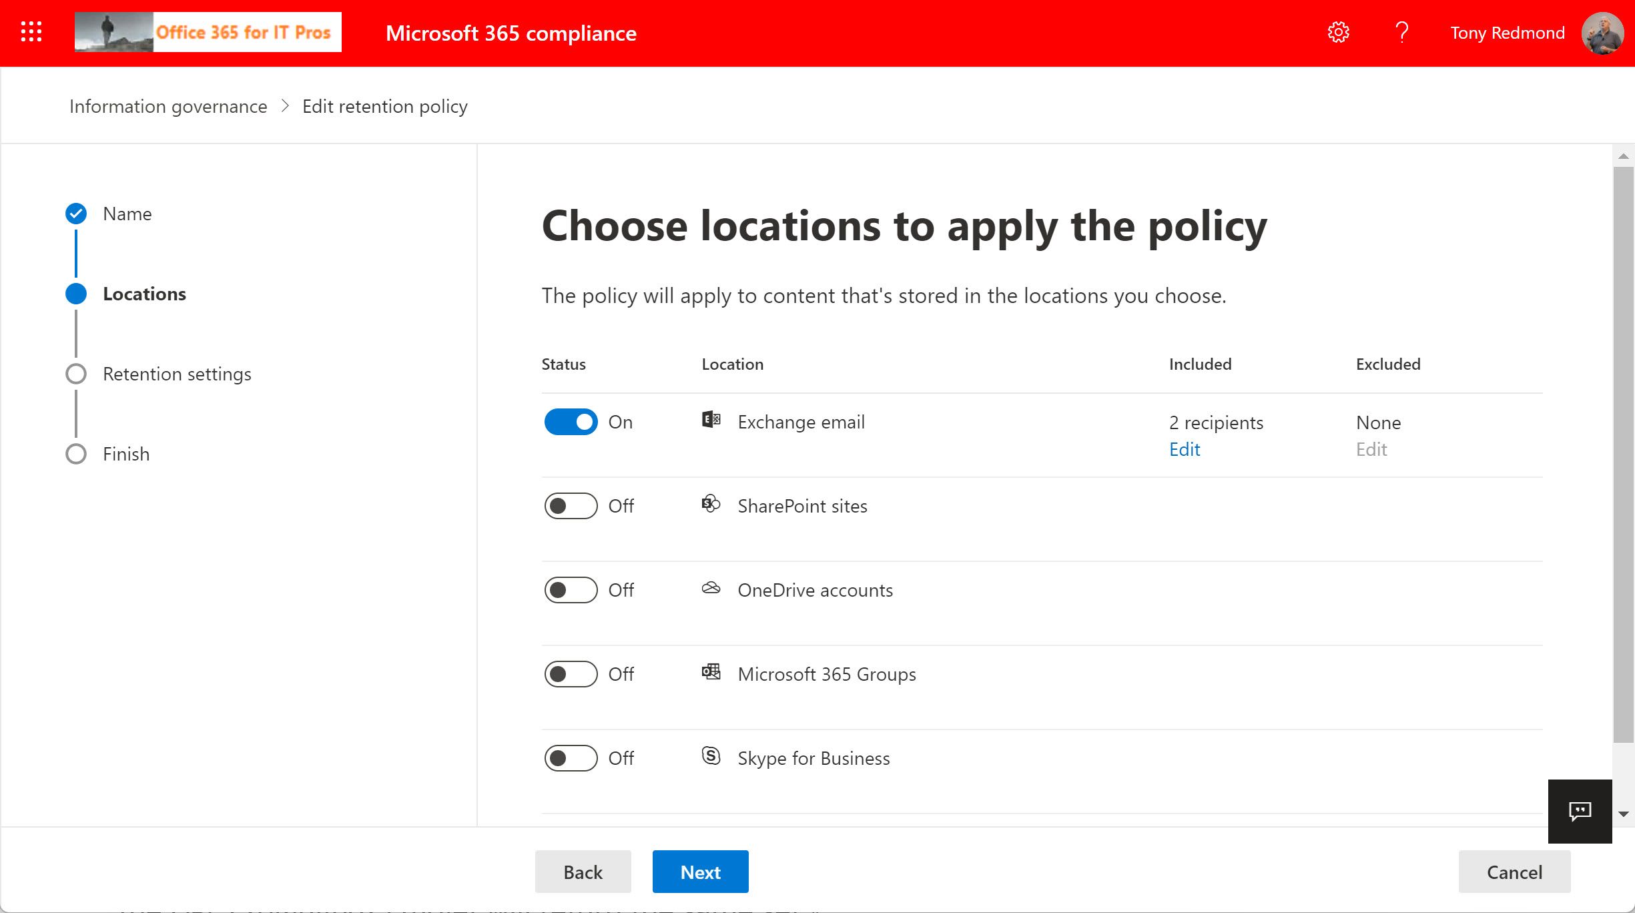Click the Cancel button
The width and height of the screenshot is (1635, 913).
[1514, 872]
